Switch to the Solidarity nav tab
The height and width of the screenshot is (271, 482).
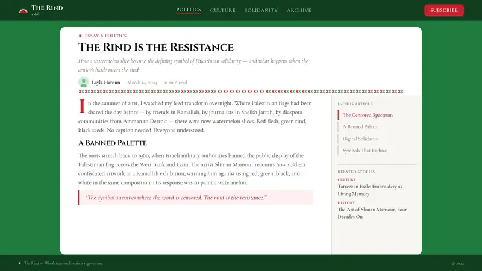[261, 10]
